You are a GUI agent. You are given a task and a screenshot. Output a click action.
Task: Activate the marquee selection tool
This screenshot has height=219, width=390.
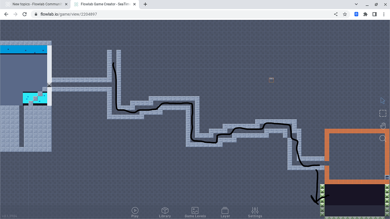point(383,113)
